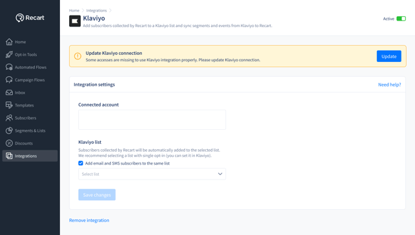
Task: Click the Segments & Lists pie icon
Action: (x=9, y=130)
